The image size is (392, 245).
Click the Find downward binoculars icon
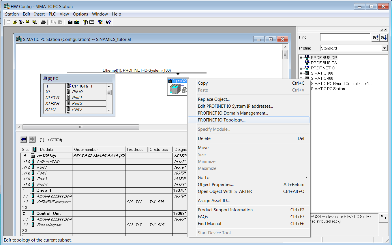(383, 37)
